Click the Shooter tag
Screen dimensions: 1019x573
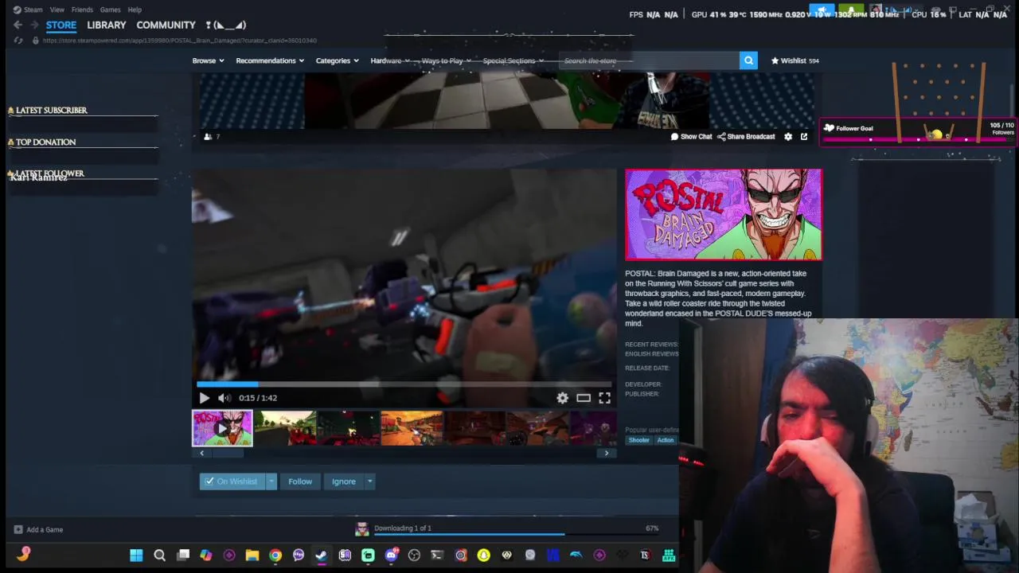point(639,440)
